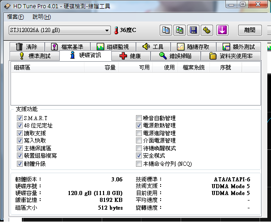Switch to the 清除 tab
The width and height of the screenshot is (271, 222).
coord(27,47)
